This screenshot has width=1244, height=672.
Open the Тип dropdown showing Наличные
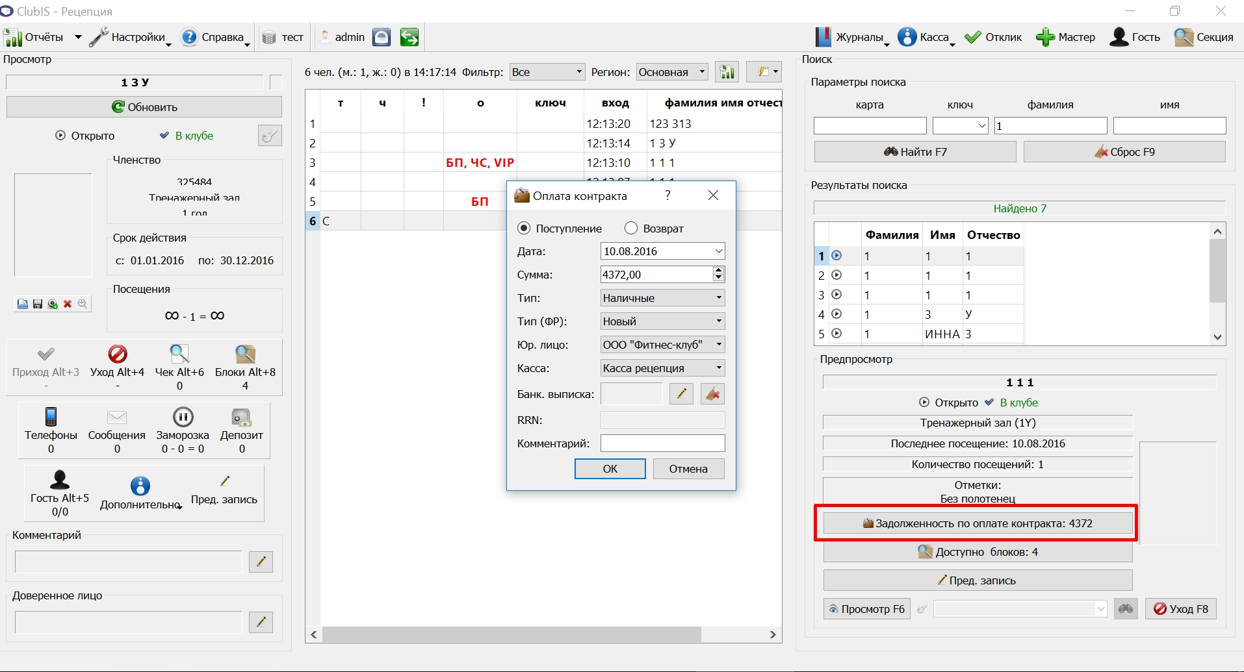(662, 298)
